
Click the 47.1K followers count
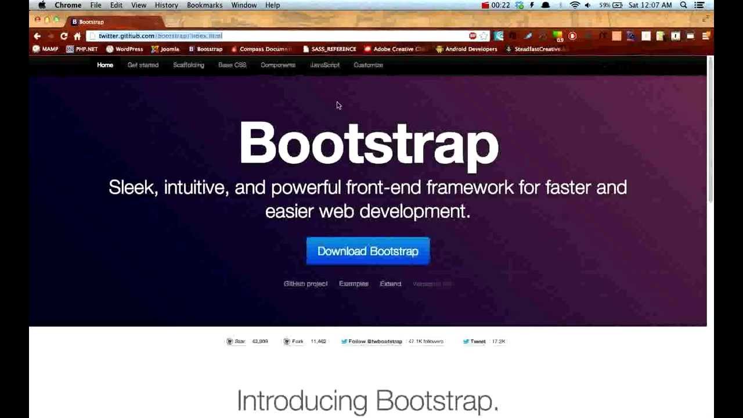click(426, 341)
